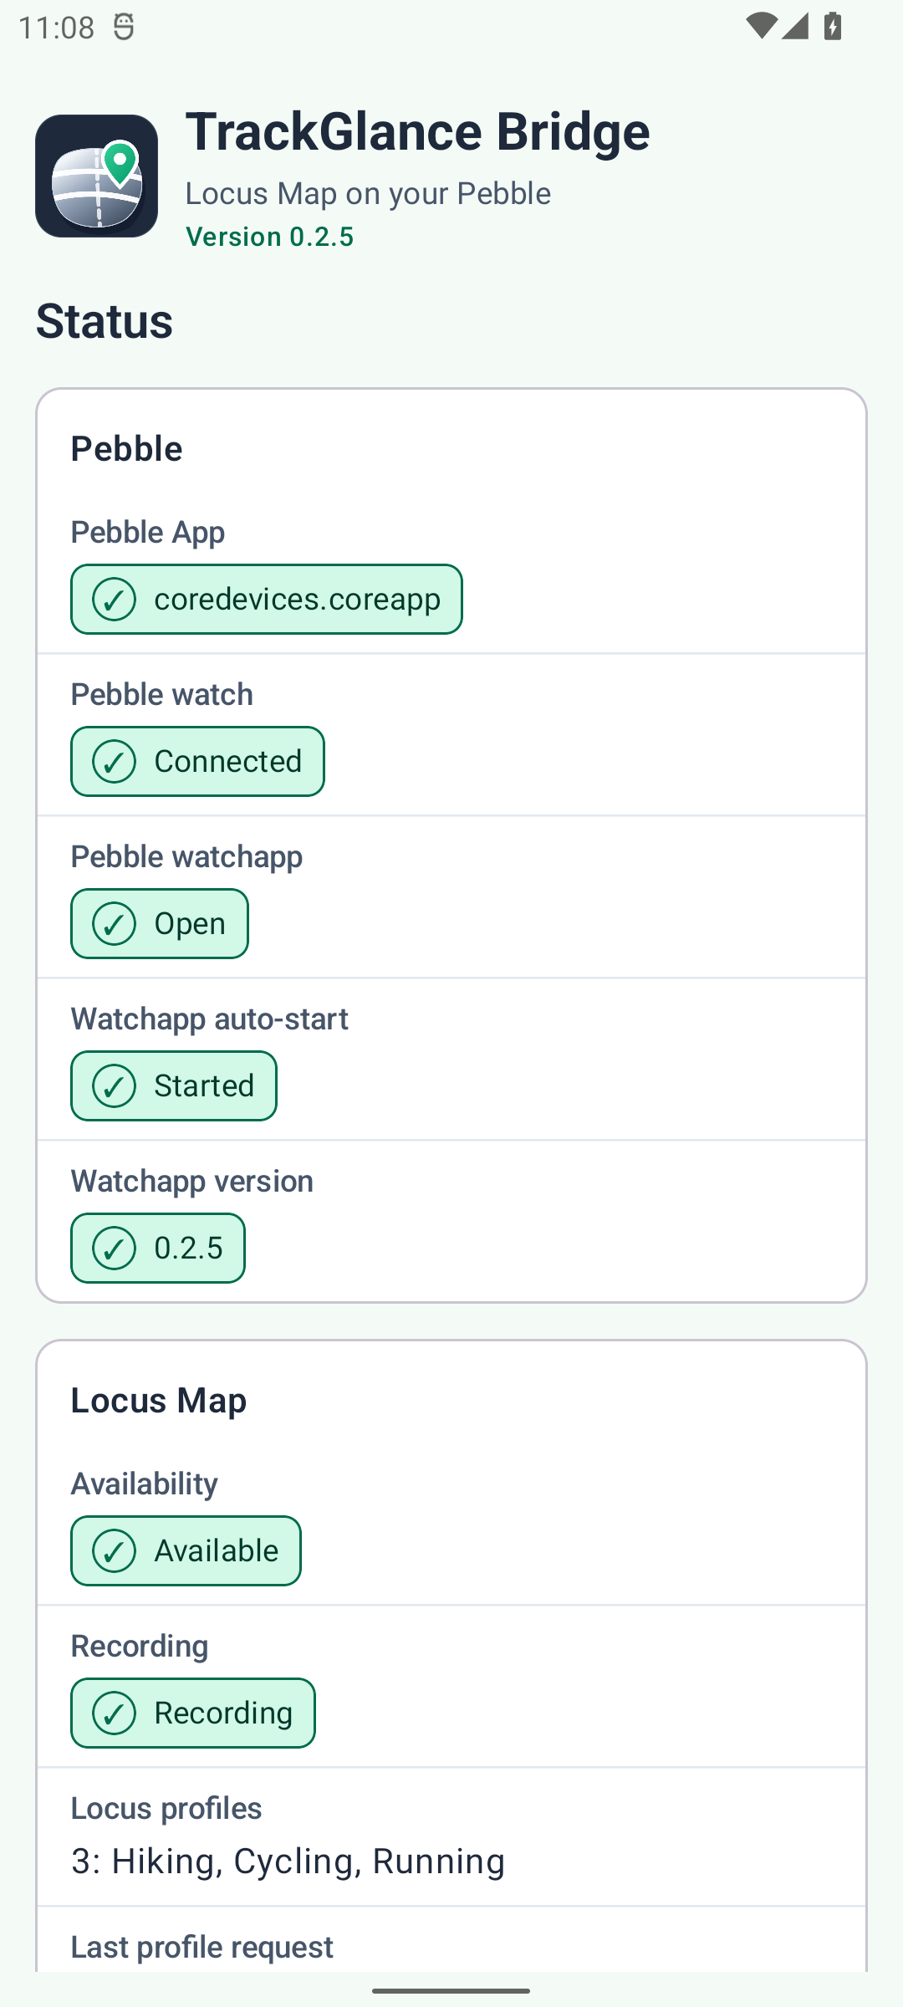This screenshot has width=903, height=2007.
Task: Tap the checkmark icon next to coredevices.coreapp
Action: 114,600
